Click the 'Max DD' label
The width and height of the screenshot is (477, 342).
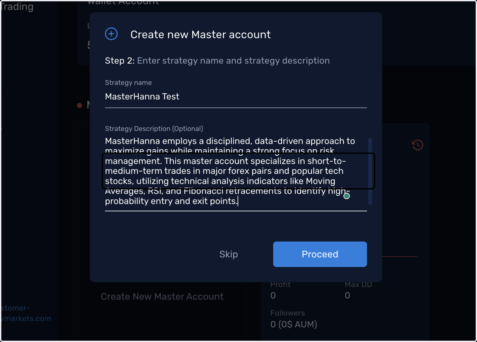click(x=359, y=285)
